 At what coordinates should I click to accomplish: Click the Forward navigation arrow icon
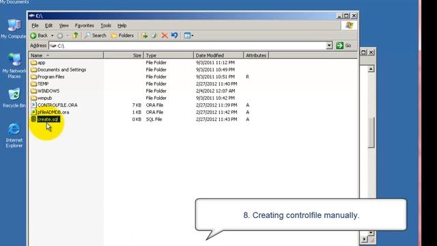[x=59, y=36]
